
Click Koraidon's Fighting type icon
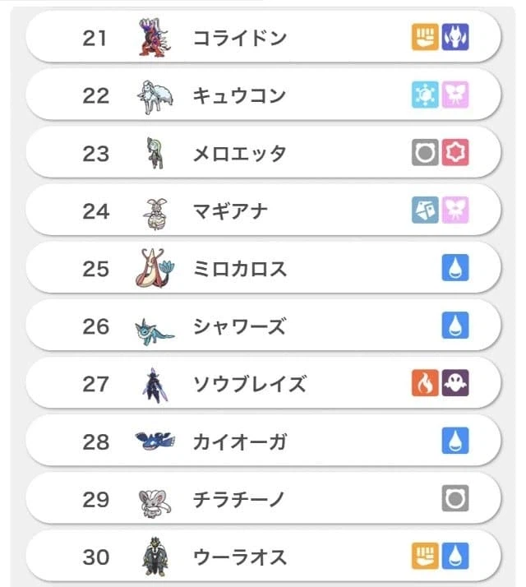pos(425,38)
